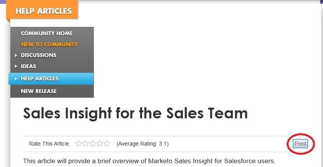Expand the Discussions arrow
Viewport: 323px width, 167px height.
[x=16, y=56]
